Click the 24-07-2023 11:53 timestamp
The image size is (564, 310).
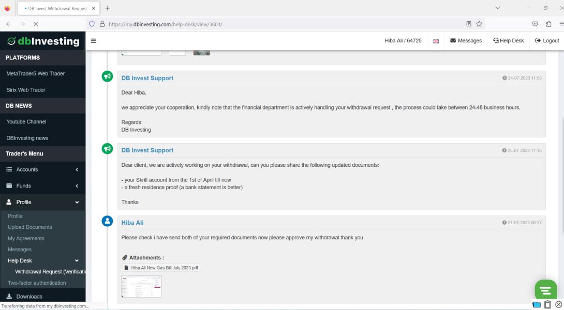pyautogui.click(x=522, y=78)
